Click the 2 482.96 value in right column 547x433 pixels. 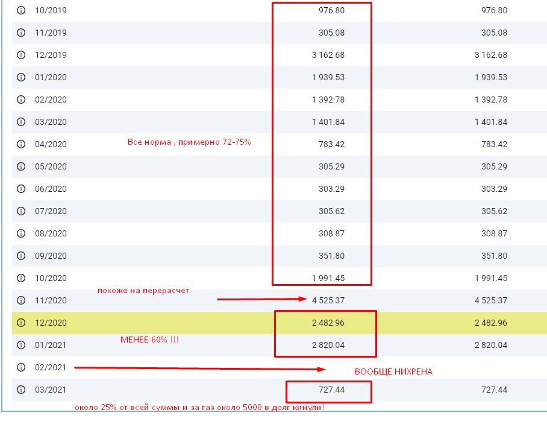pos(490,323)
